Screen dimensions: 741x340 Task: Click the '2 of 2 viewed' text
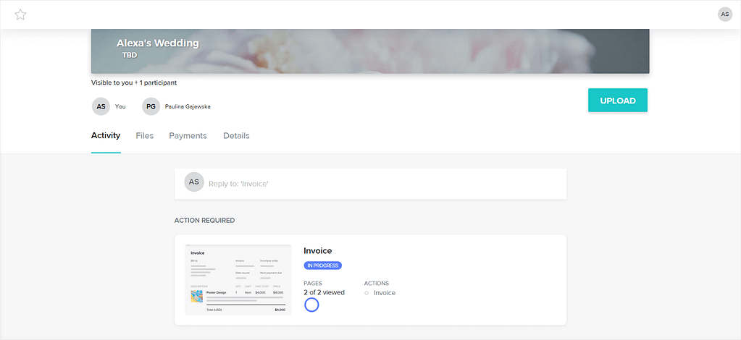pyautogui.click(x=325, y=292)
